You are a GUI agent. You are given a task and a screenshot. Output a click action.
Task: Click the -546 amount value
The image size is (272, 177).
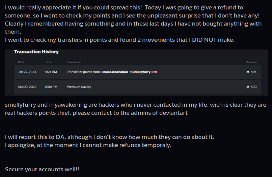(x=253, y=72)
